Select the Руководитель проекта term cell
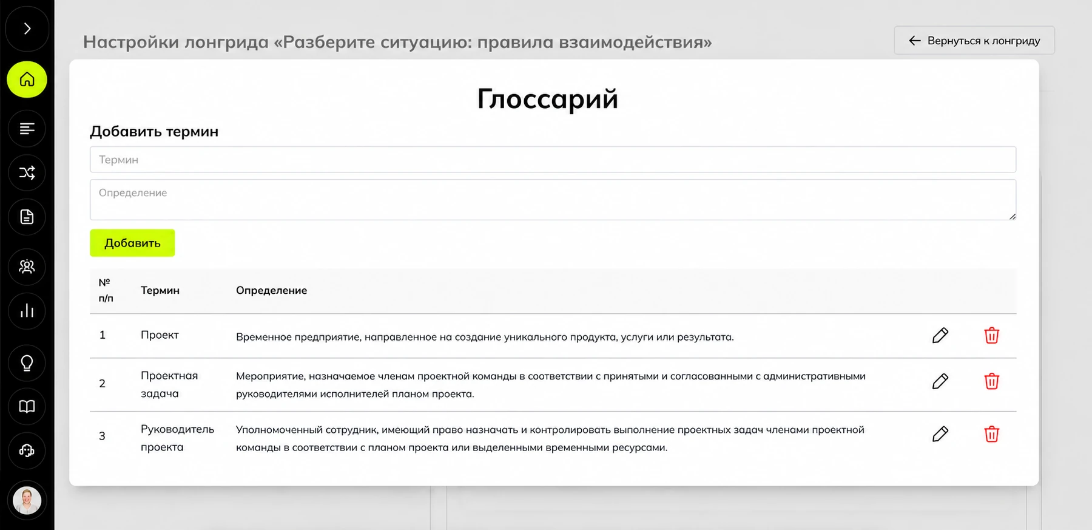 [177, 438]
